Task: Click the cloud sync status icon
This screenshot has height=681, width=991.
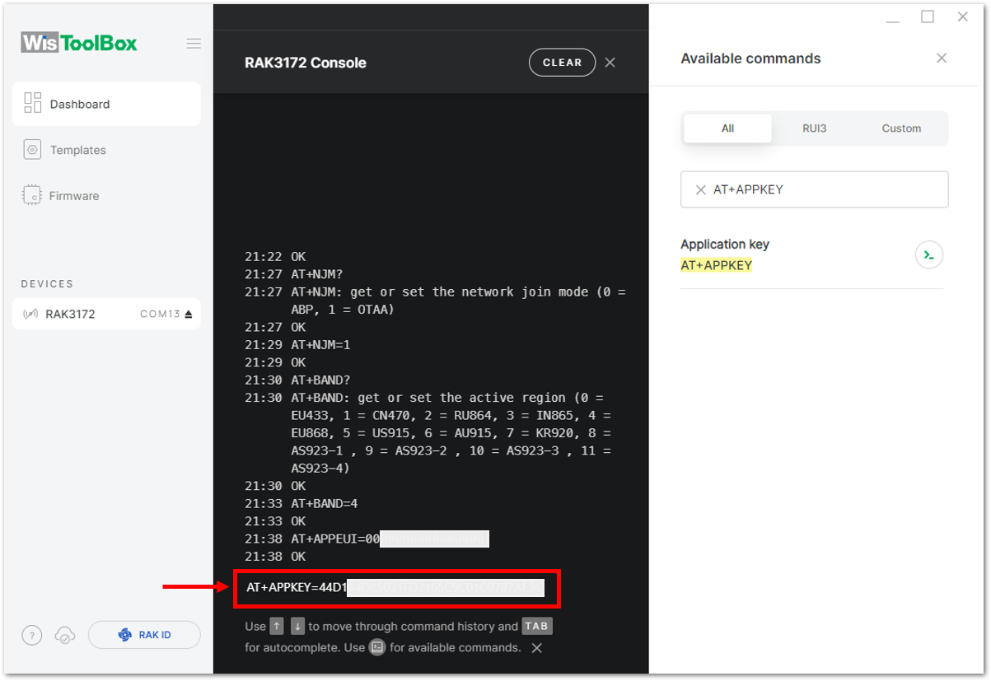Action: (65, 635)
